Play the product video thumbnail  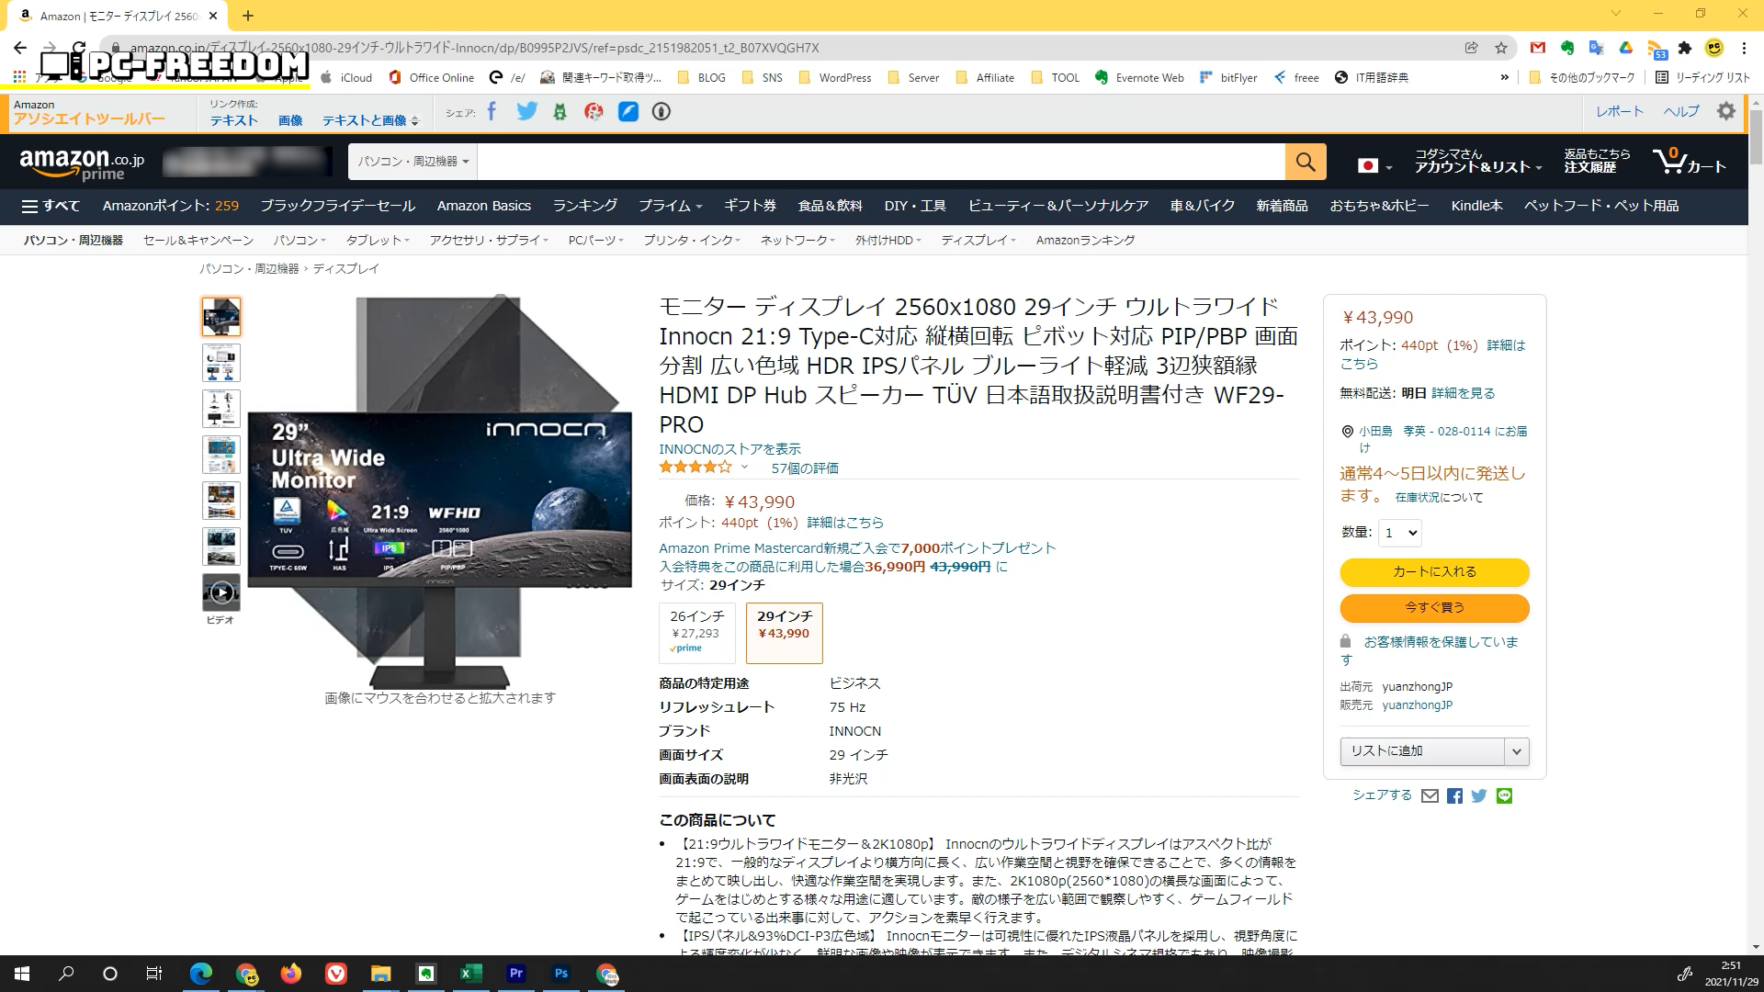coord(221,592)
